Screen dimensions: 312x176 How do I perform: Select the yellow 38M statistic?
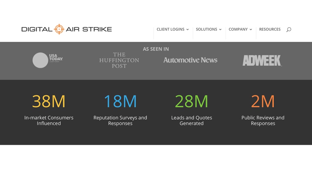(49, 101)
